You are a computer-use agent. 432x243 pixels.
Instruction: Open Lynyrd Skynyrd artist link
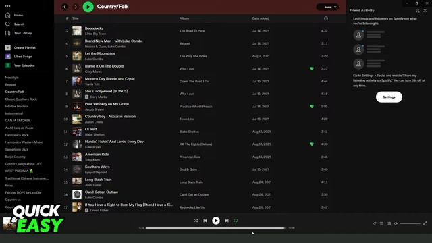pyautogui.click(x=96, y=172)
